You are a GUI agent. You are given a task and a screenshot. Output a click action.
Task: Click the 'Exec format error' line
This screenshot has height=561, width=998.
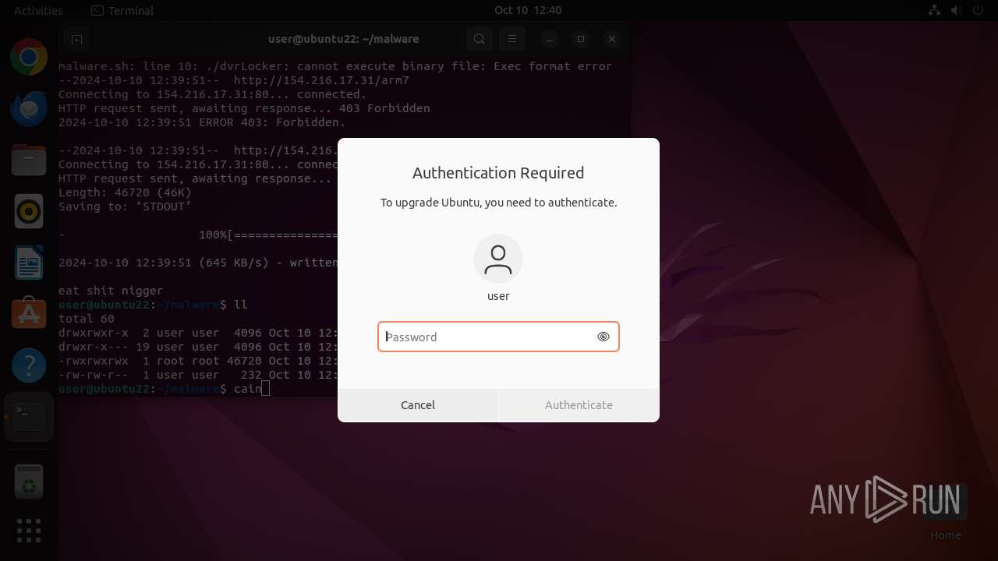[335, 66]
